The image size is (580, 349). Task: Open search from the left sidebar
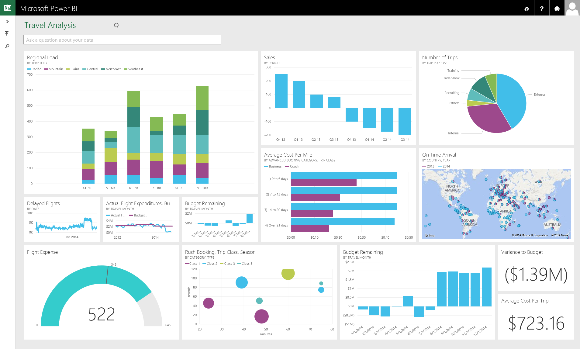(7, 46)
